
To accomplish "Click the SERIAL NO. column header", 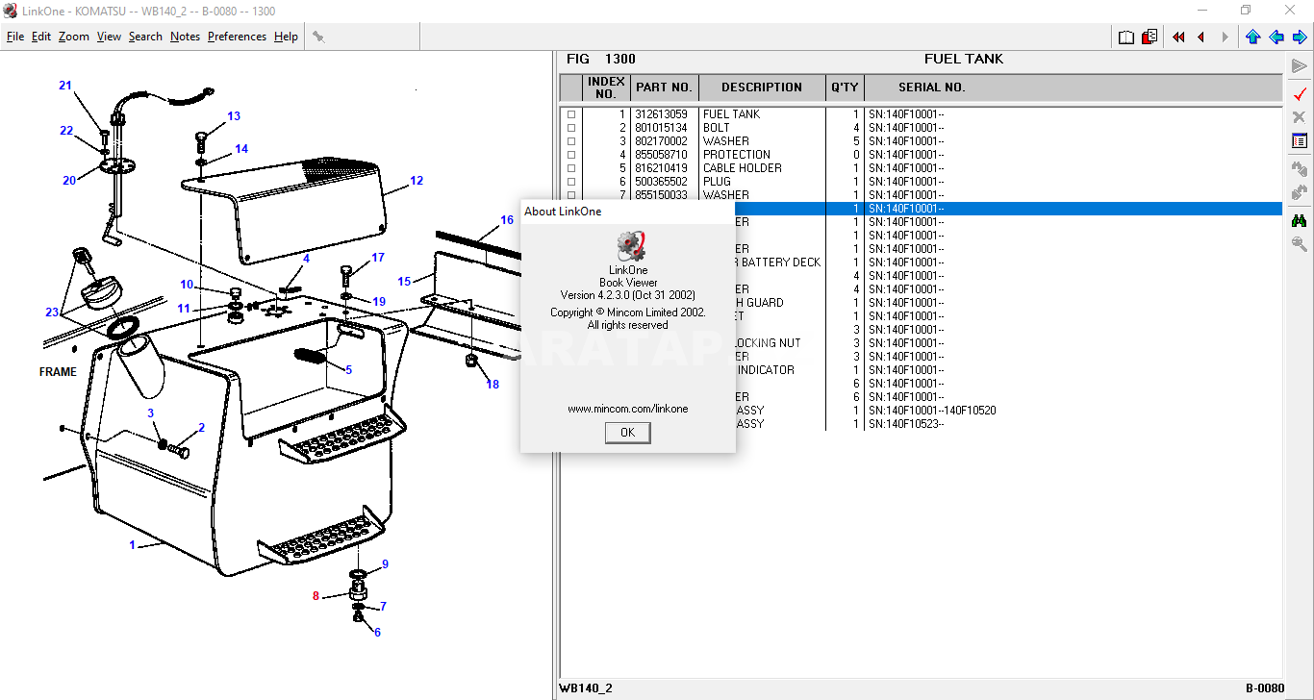I will pyautogui.click(x=932, y=87).
